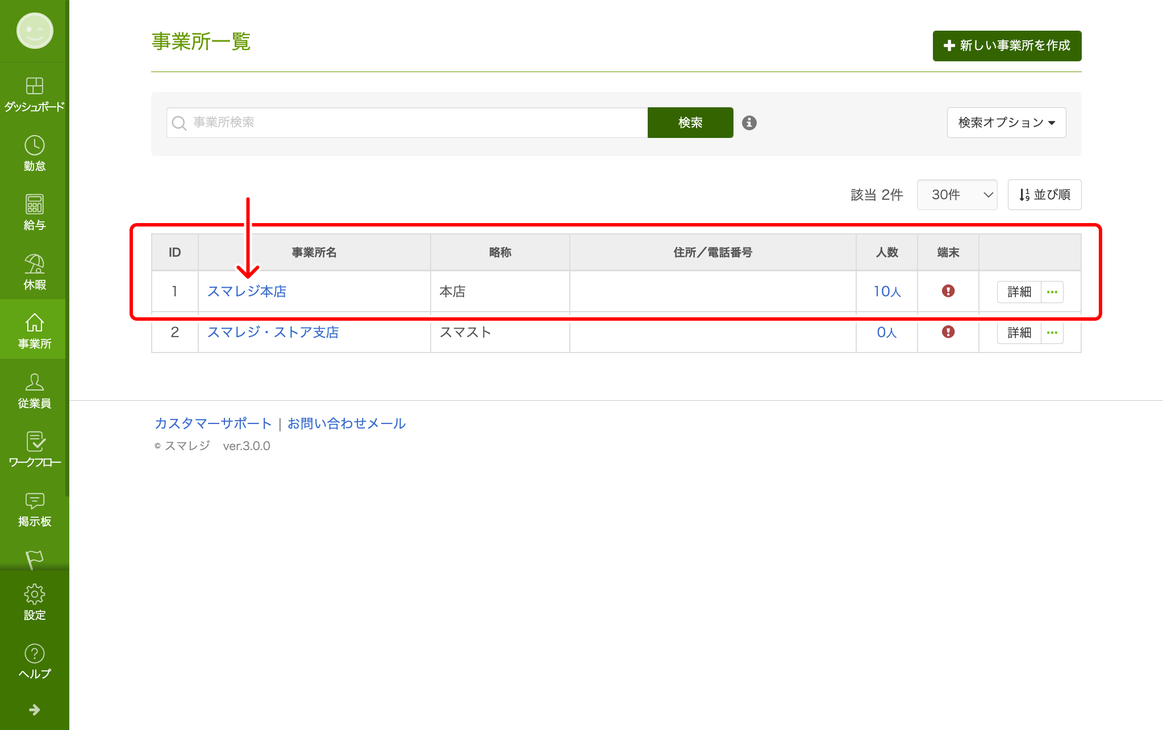Open three-dots menu for スマレジ本店 row
The width and height of the screenshot is (1163, 730).
tap(1052, 292)
